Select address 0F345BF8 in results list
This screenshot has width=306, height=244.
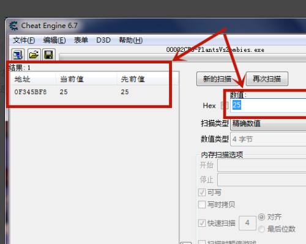pos(31,92)
